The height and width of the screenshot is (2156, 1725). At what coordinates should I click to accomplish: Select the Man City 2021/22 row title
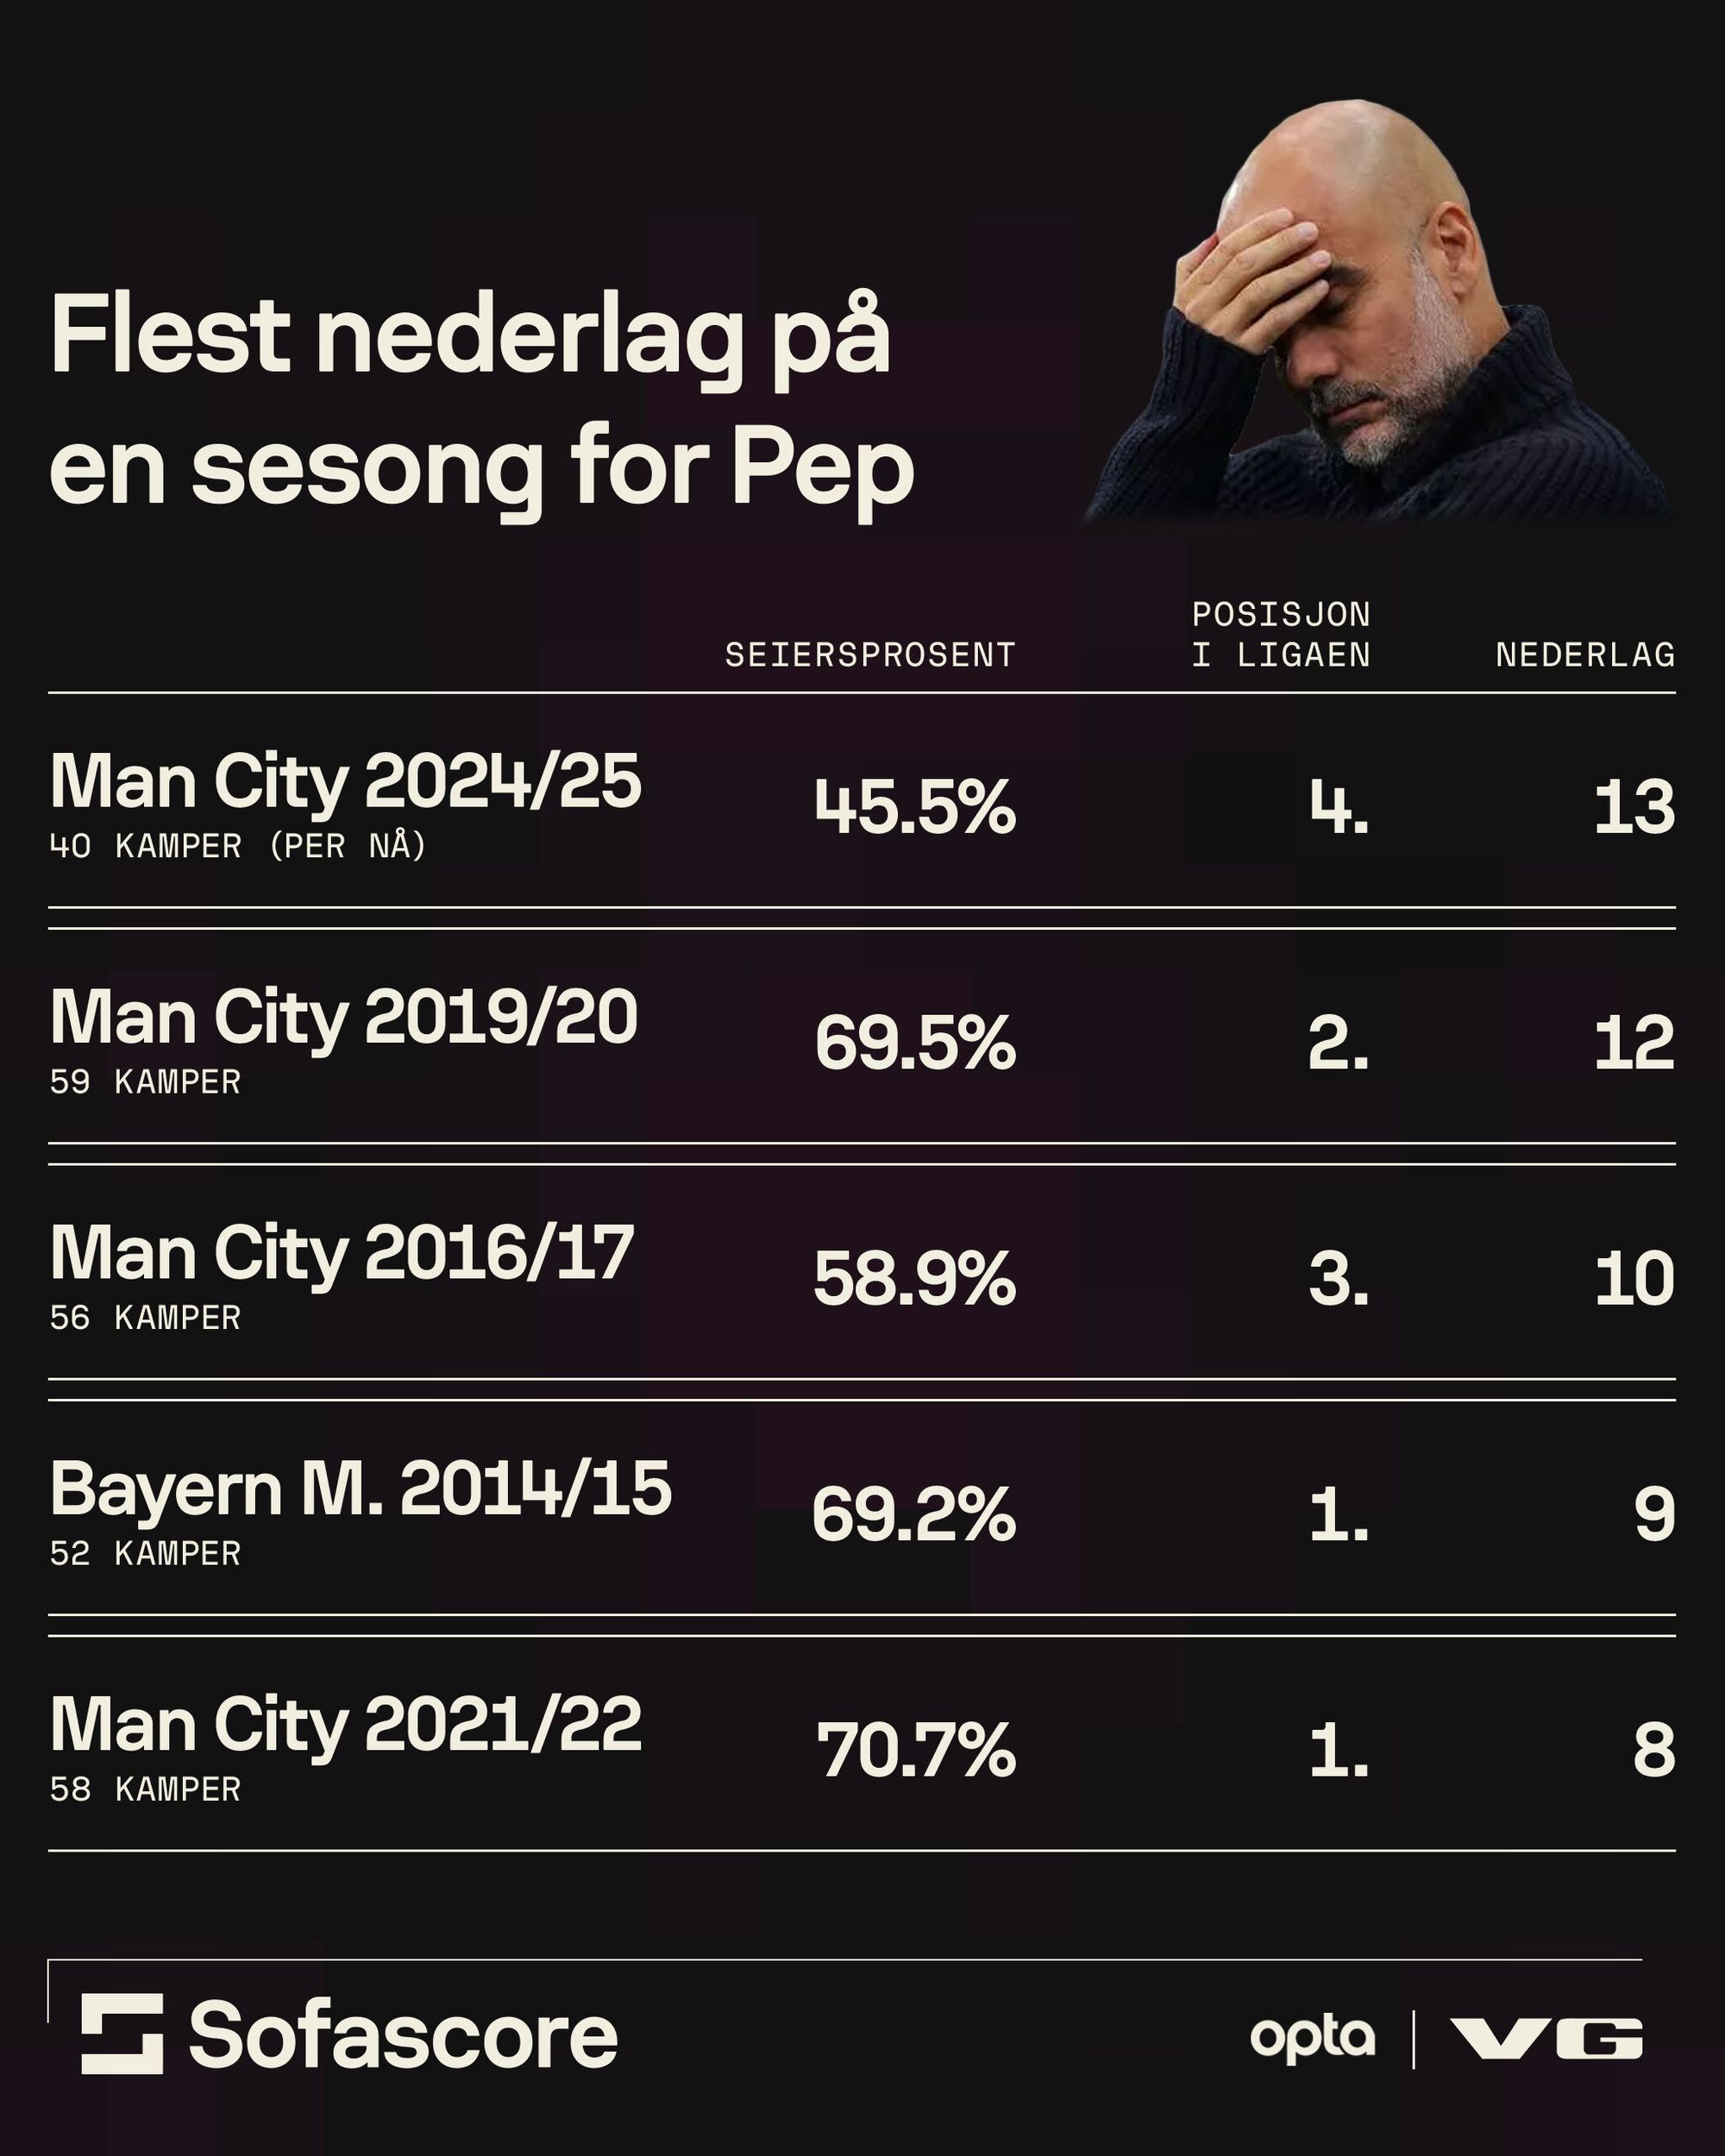pos(345,1725)
